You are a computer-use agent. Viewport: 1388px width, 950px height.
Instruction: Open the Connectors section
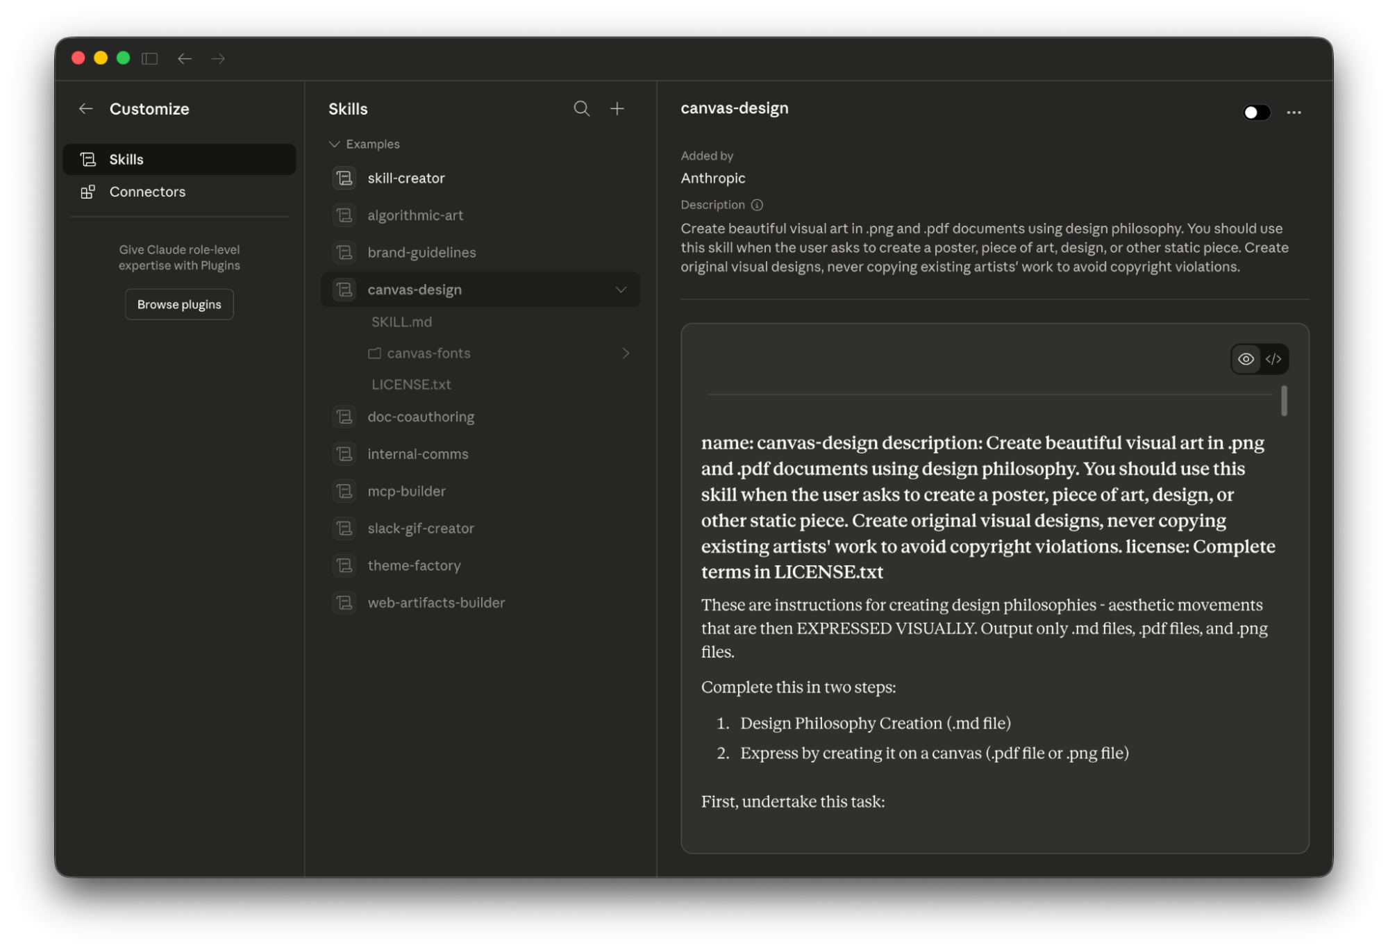(x=147, y=192)
